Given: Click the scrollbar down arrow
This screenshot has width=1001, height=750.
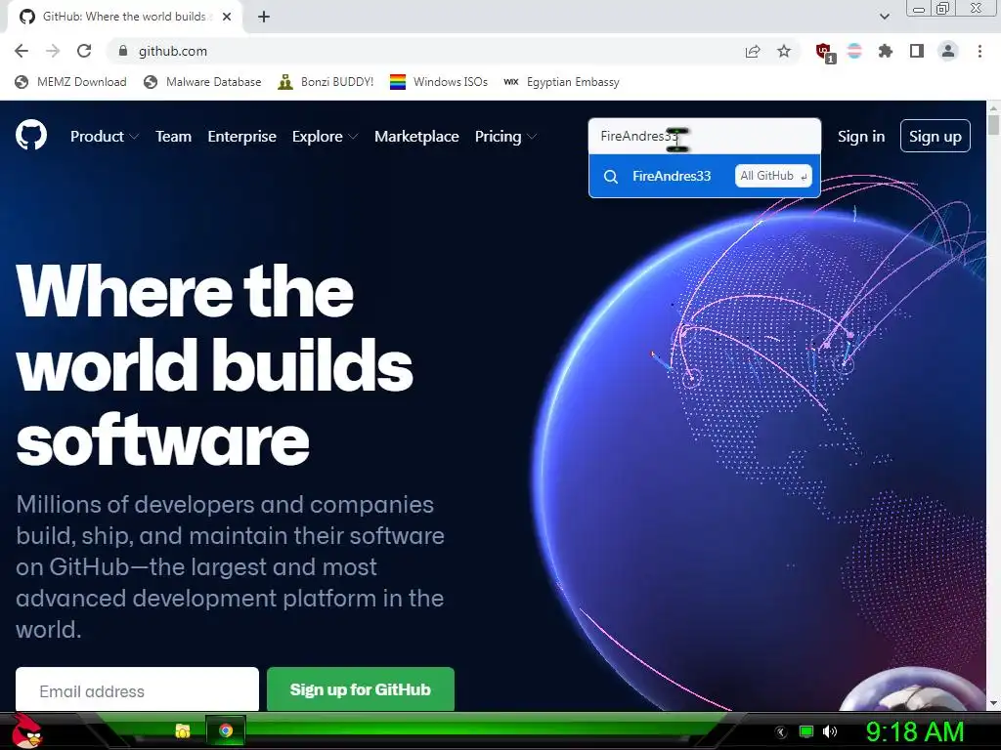Looking at the screenshot, I should click(993, 704).
